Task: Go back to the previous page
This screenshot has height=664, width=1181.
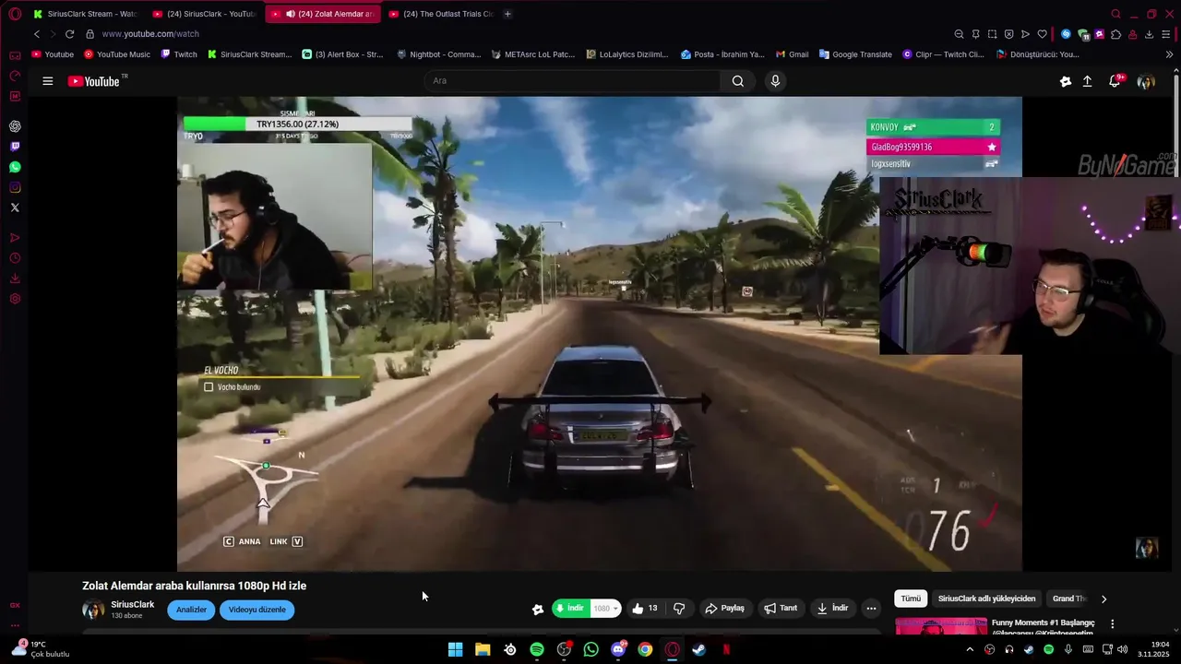Action: pos(37,34)
